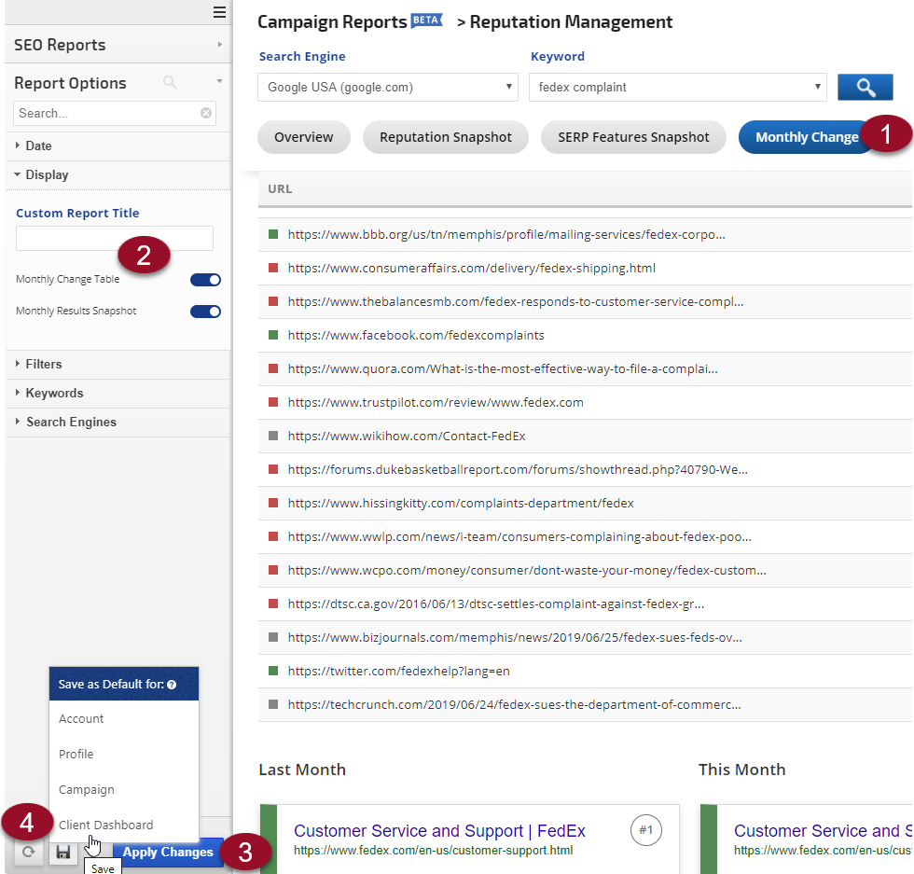The image size is (914, 874).
Task: Click the Report Options magnifier icon
Action: click(170, 83)
